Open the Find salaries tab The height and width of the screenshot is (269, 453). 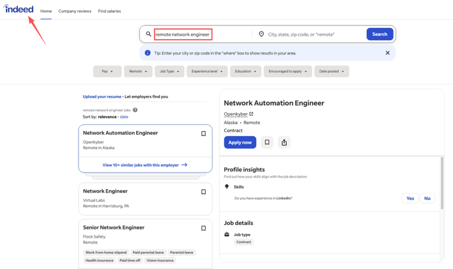point(109,11)
